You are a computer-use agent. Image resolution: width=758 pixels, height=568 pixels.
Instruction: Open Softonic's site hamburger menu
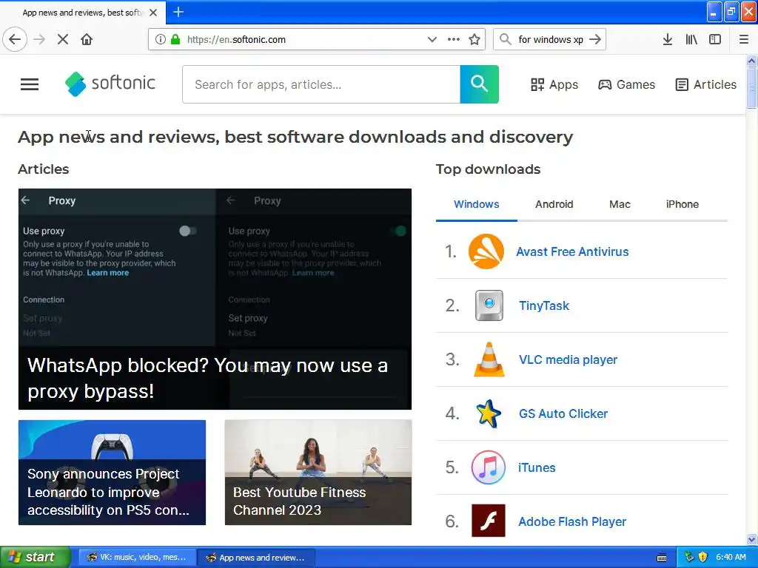tap(30, 84)
